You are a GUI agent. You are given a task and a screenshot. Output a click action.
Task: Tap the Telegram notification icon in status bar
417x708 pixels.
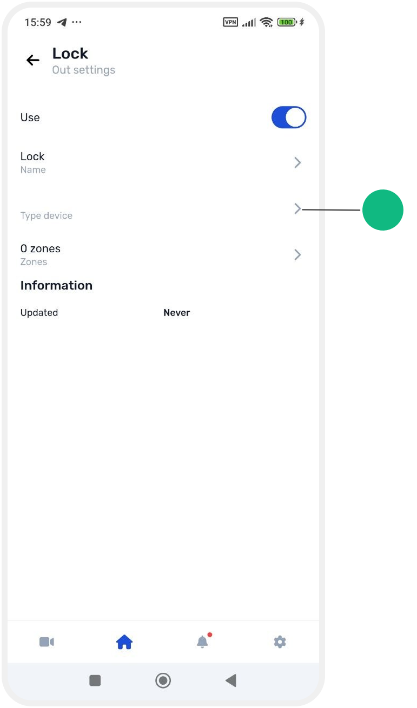(x=62, y=22)
